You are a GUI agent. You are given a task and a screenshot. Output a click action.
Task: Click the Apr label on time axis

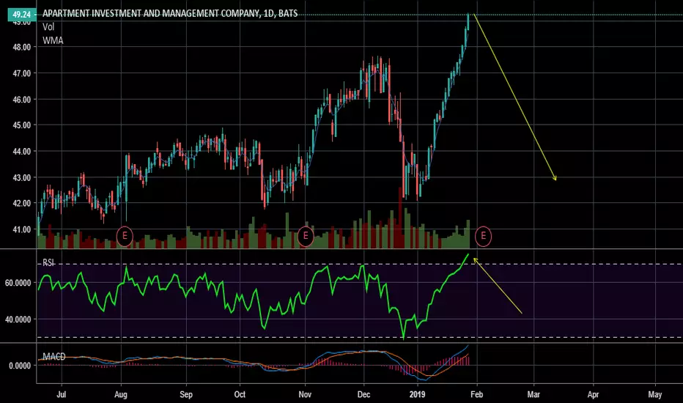(593, 395)
